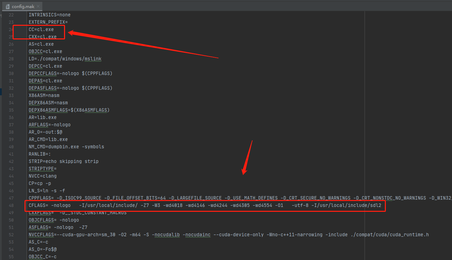Click the CXXFLAGS underlined variable
This screenshot has width=452, height=260.
coord(40,213)
